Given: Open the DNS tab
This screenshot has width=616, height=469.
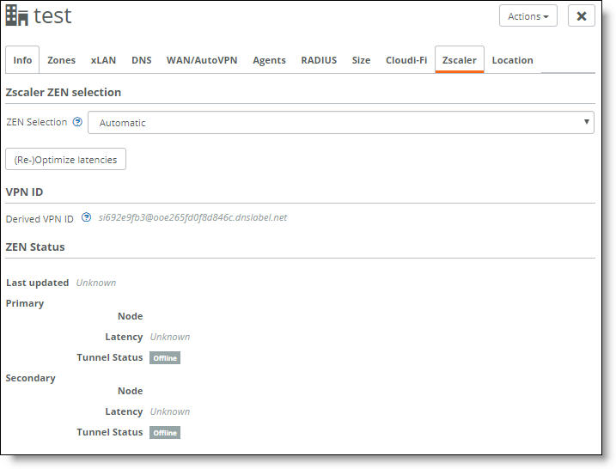Looking at the screenshot, I should point(142,60).
